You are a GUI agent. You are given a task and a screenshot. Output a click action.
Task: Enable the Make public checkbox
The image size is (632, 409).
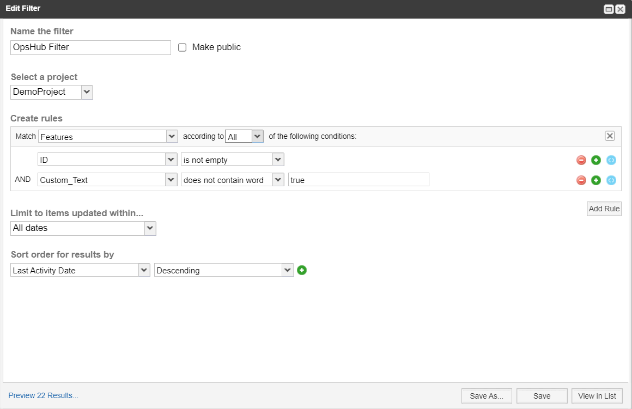tap(183, 47)
